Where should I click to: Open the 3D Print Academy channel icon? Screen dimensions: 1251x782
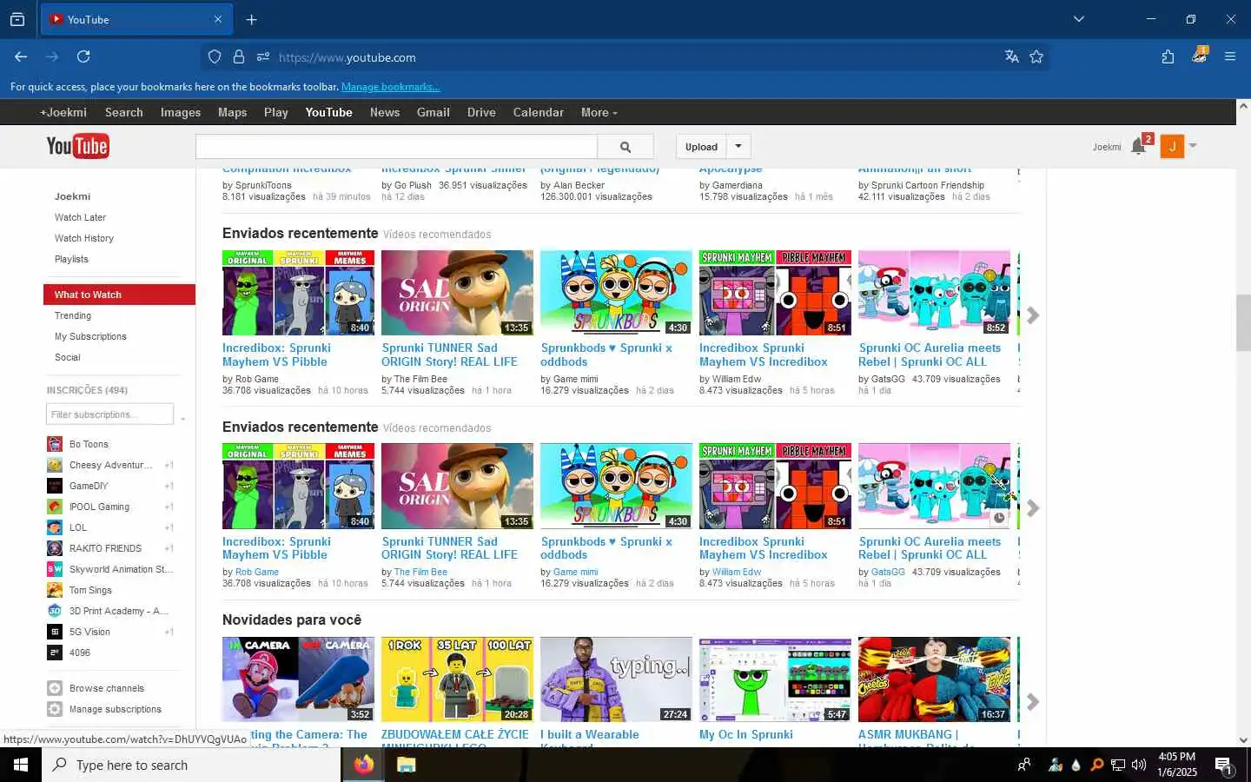click(x=55, y=611)
